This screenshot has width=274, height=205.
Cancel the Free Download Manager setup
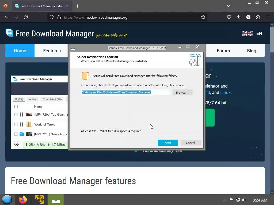click(x=190, y=143)
